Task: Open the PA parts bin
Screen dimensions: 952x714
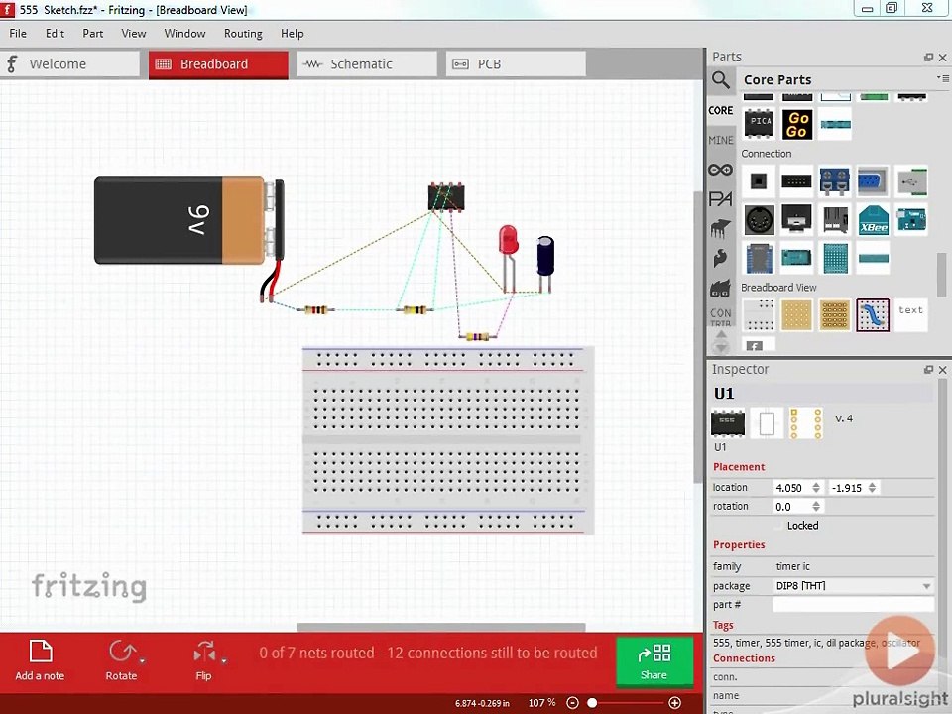Action: click(x=721, y=199)
